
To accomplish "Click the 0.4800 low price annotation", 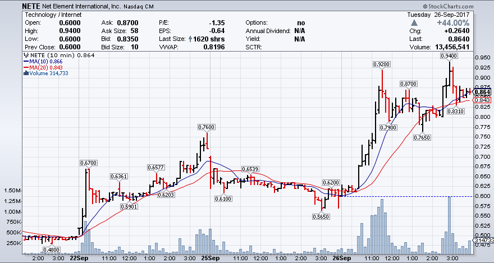I will pyautogui.click(x=52, y=250).
